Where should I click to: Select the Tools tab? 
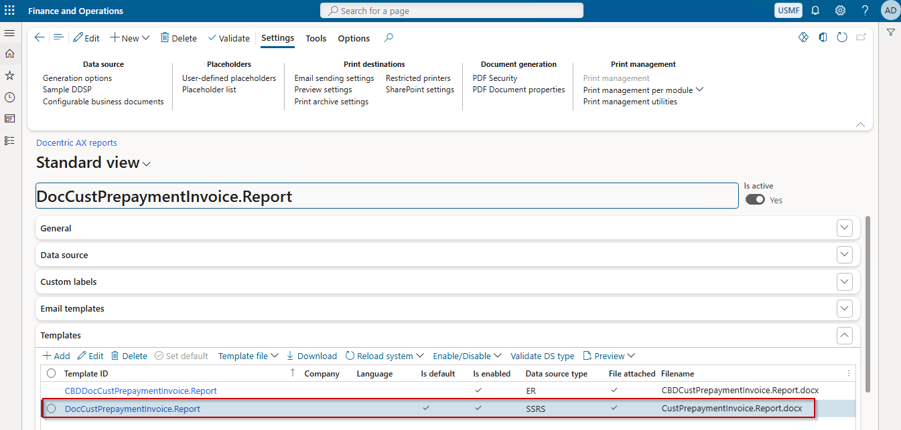316,38
